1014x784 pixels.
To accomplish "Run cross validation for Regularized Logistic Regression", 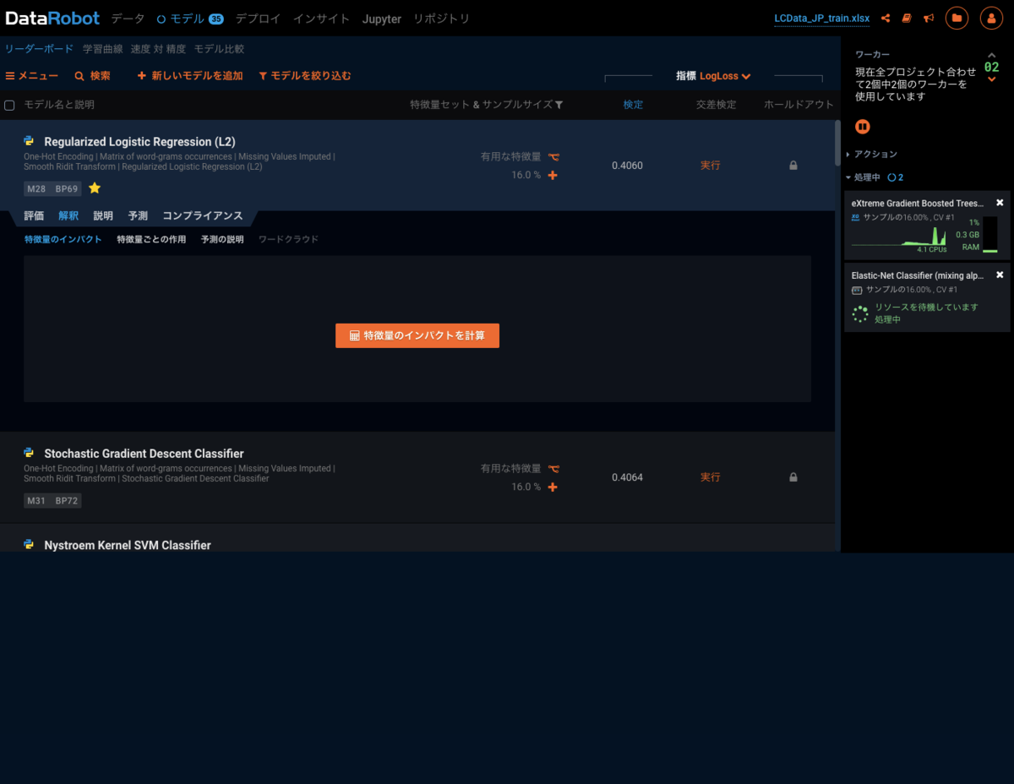I will point(711,166).
